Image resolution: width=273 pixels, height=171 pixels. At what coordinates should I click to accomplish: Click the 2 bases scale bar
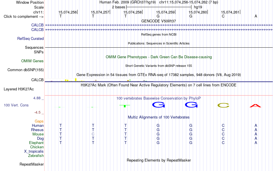tap(159, 7)
